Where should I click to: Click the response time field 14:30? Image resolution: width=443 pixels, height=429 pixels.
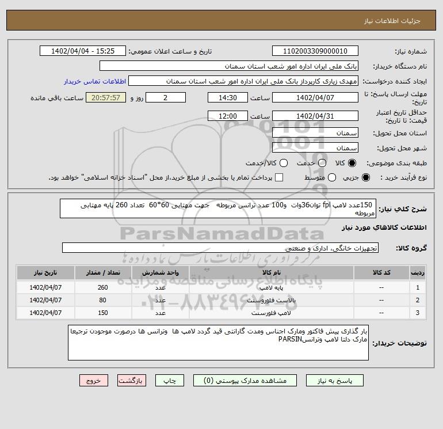tap(228, 97)
